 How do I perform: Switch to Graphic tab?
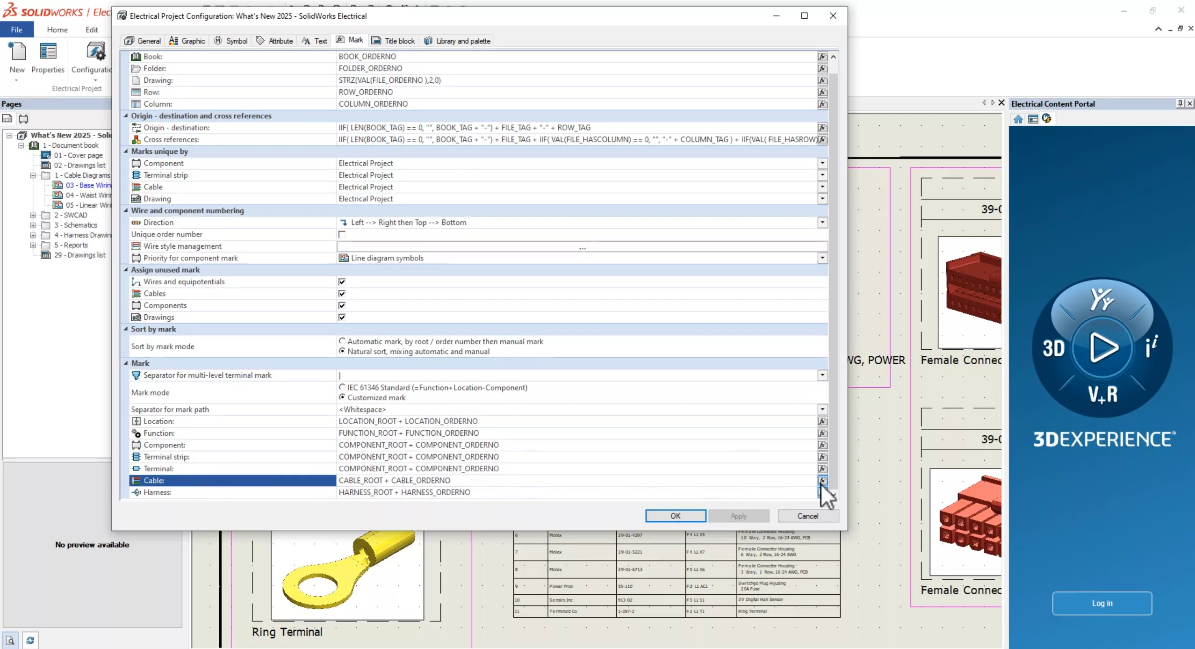tap(187, 41)
